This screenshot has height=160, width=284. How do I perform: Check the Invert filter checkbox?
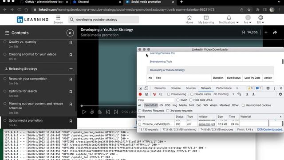pos(178,100)
